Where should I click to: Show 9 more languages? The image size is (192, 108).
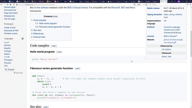pyautogui.click(x=10, y=70)
